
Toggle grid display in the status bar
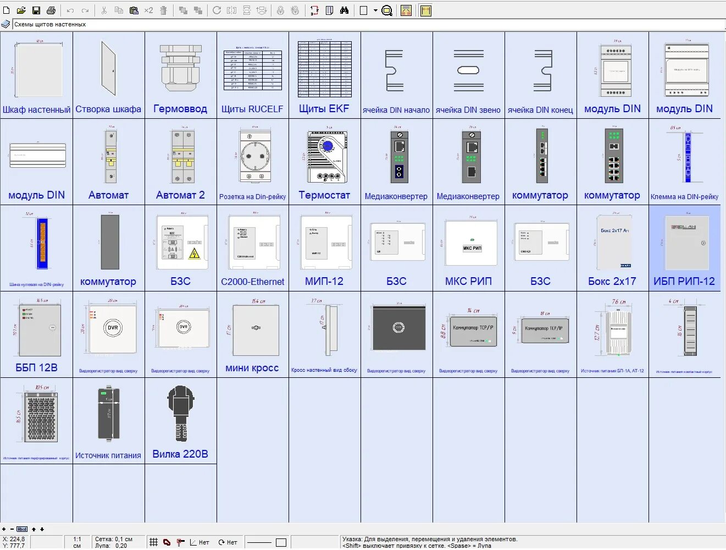[x=154, y=542]
